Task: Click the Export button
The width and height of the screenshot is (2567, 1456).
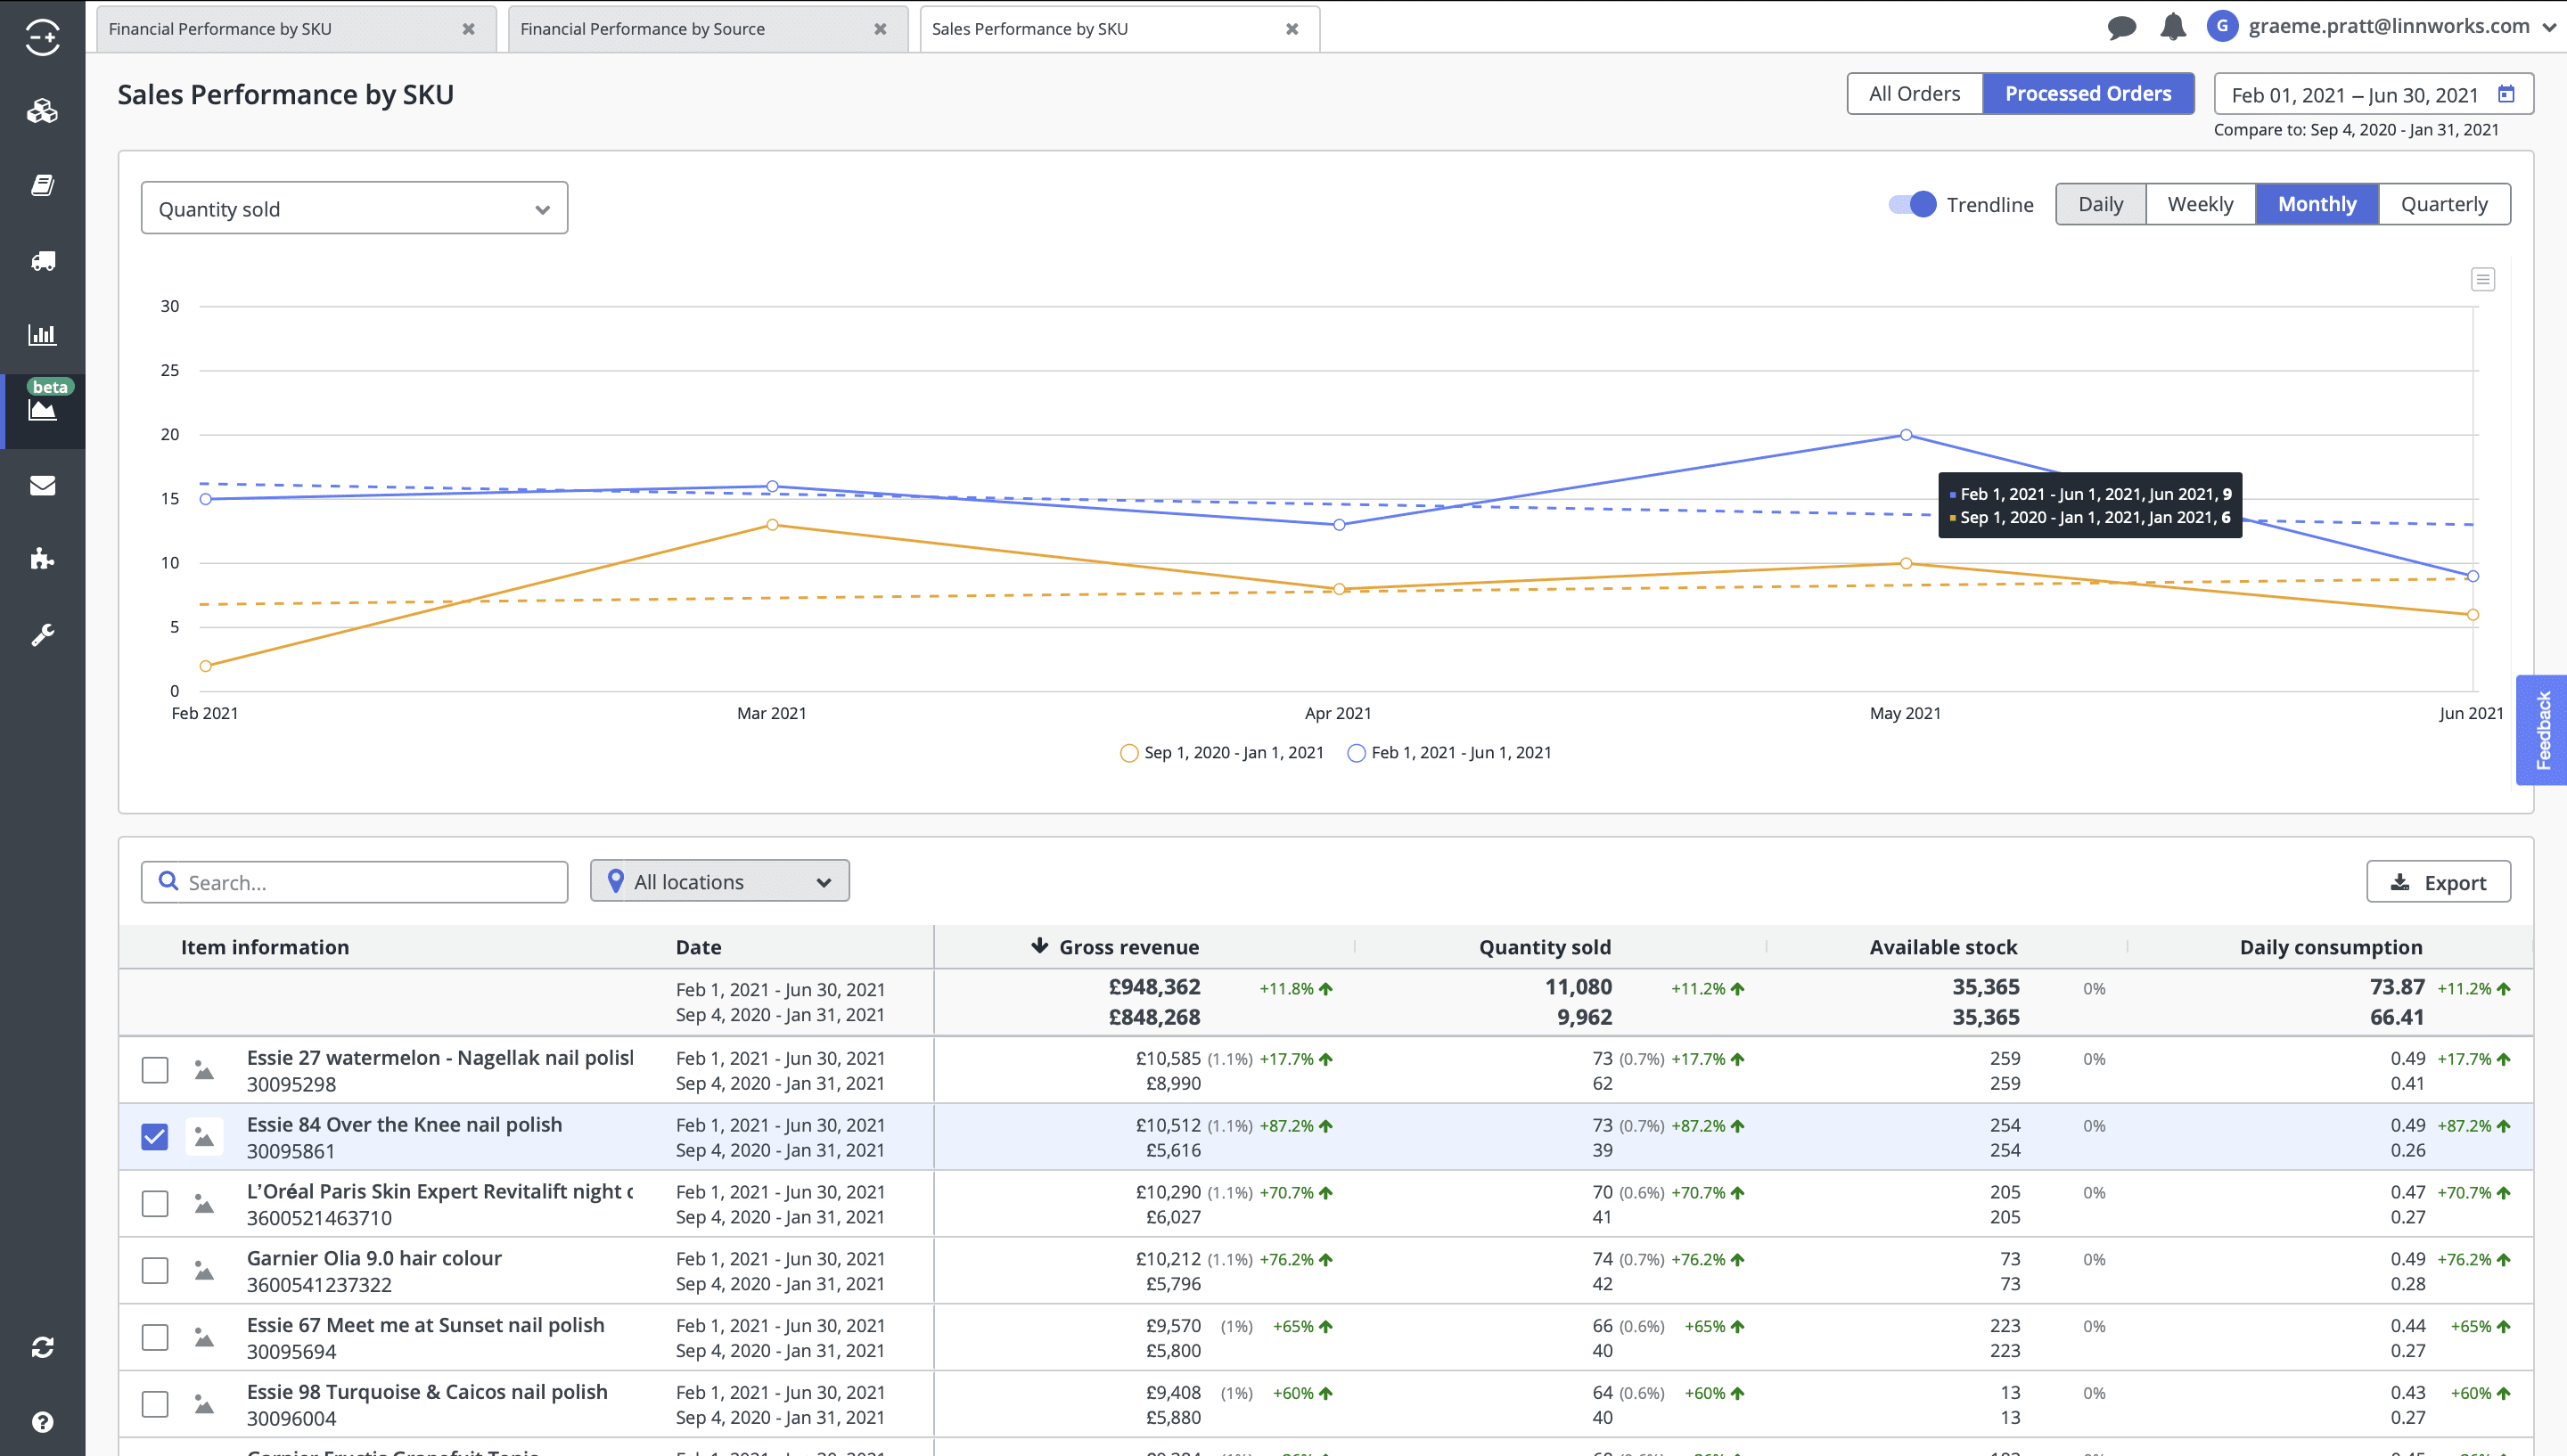Action: pos(2438,882)
